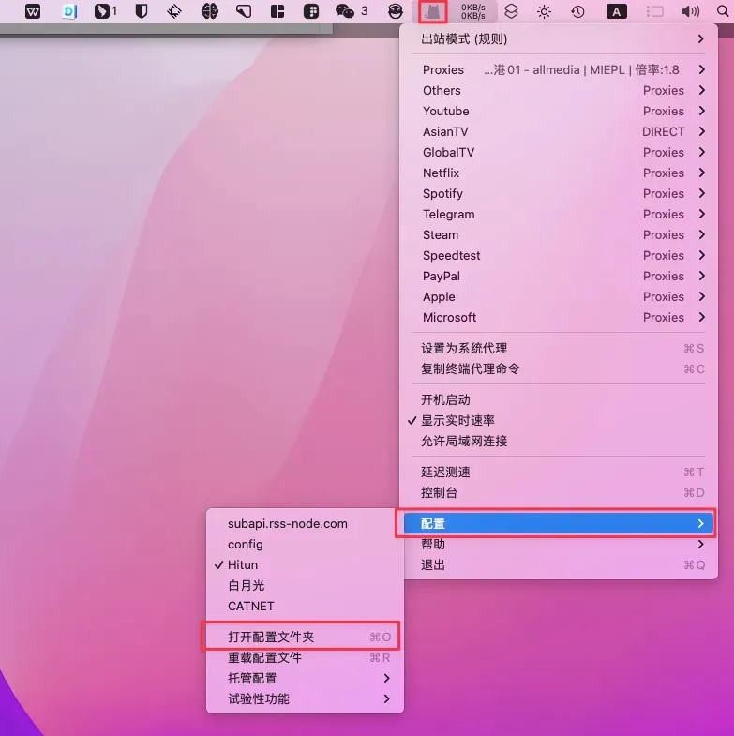The width and height of the screenshot is (734, 736).
Task: Expand the Youtube proxy group
Action: 559,112
